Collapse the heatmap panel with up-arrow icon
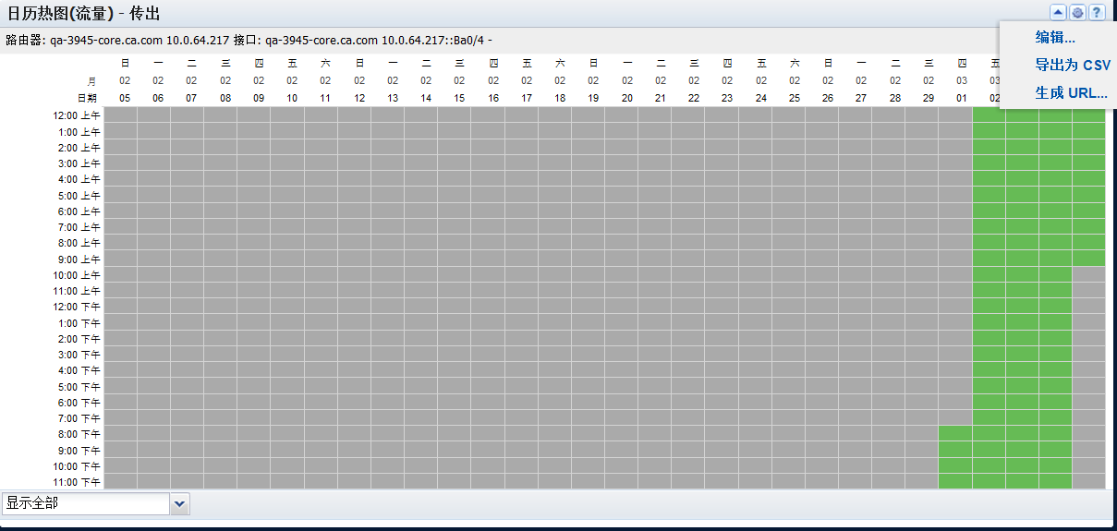Screen dimensions: 1117x531 [1059, 13]
